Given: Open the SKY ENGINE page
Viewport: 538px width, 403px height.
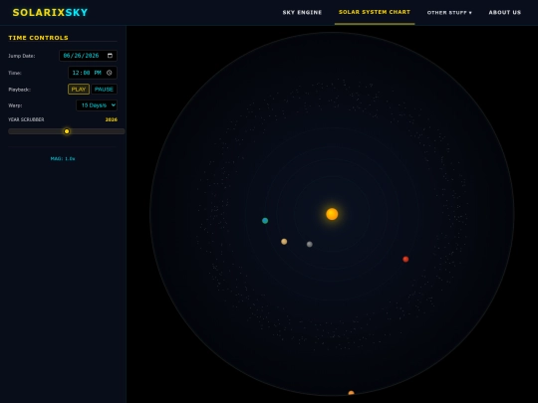Looking at the screenshot, I should pyautogui.click(x=302, y=12).
